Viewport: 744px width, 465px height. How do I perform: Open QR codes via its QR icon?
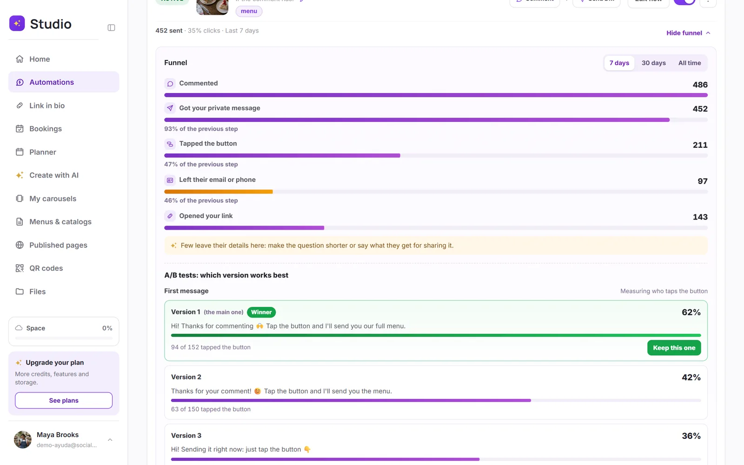pos(20,268)
